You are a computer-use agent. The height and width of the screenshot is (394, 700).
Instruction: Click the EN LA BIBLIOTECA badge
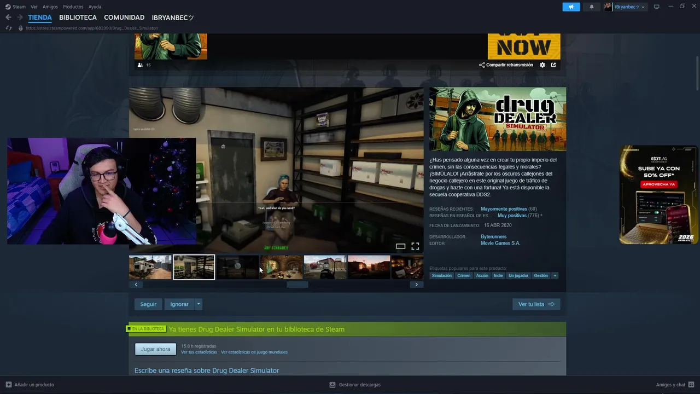pos(146,329)
